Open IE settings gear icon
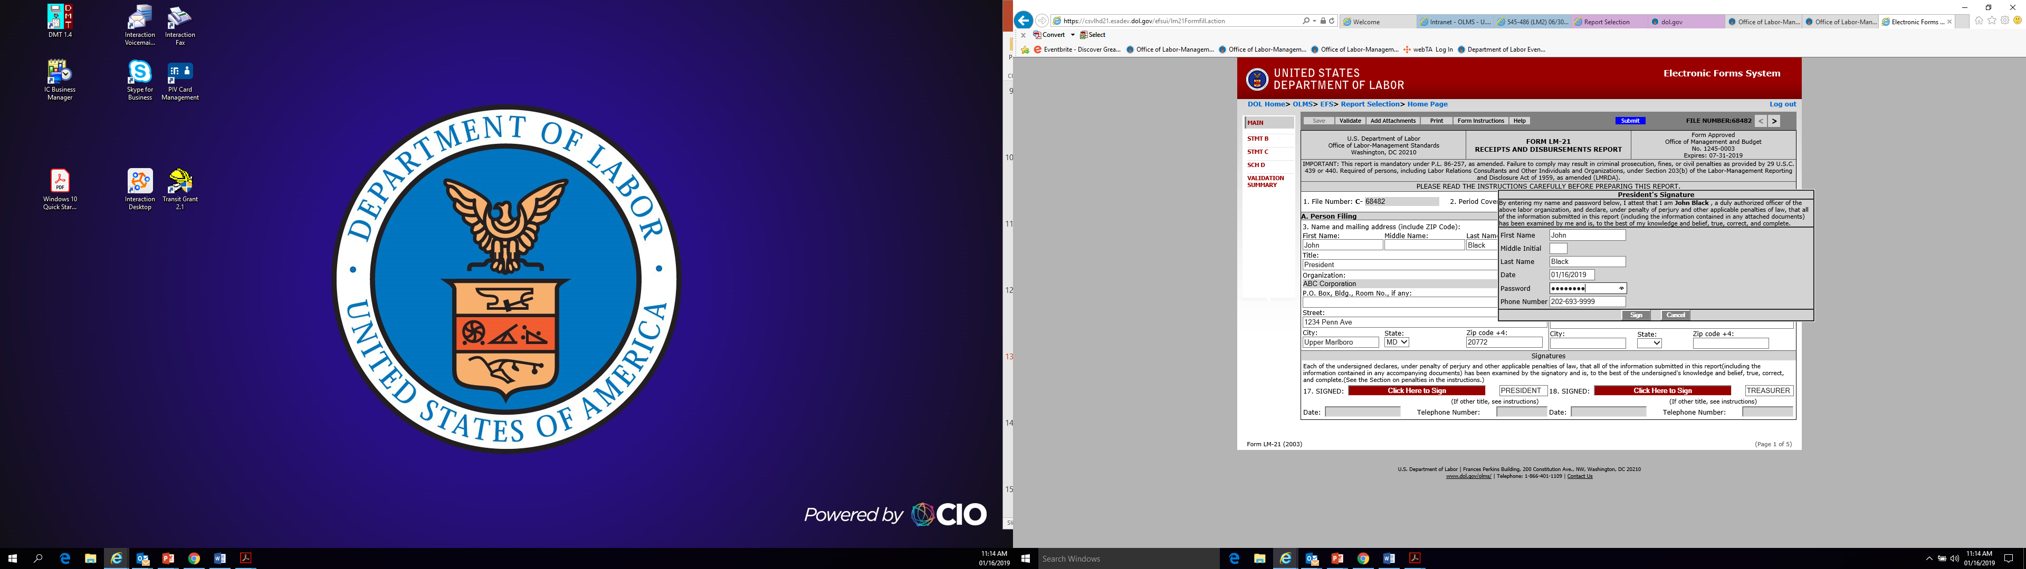Screen dimensions: 2026x569 2004,21
